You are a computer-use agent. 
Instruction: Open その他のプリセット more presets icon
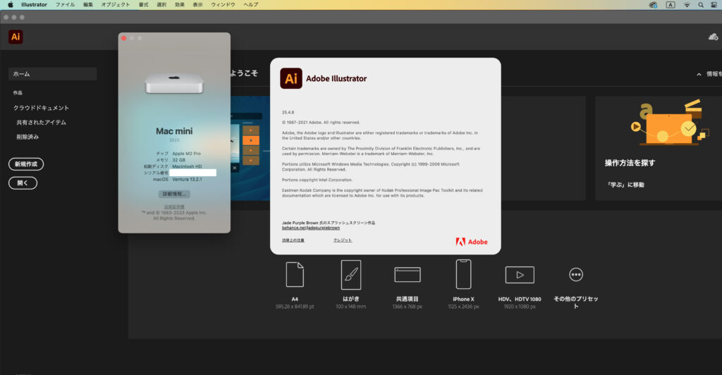(x=576, y=275)
